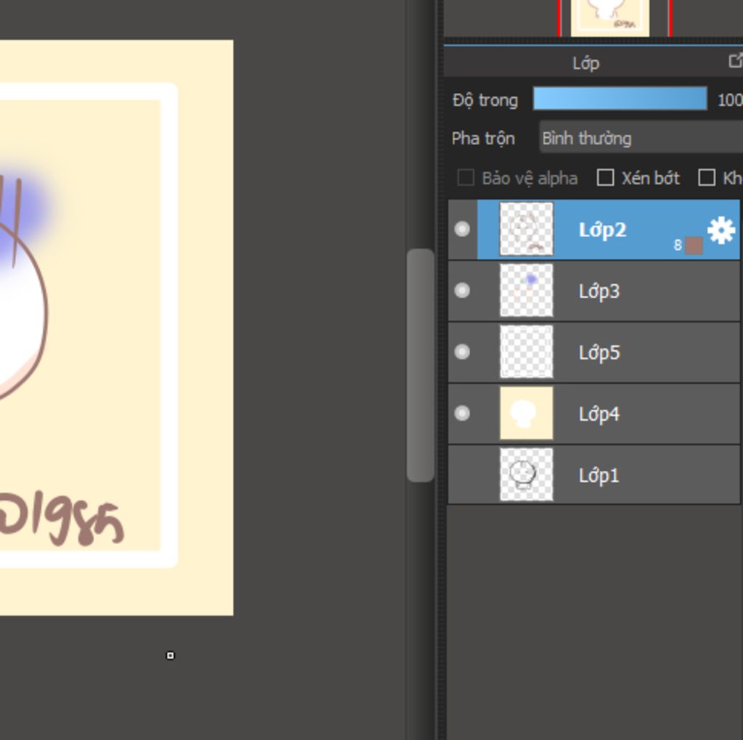Click the Lớp panel title
The width and height of the screenshot is (743, 740).
(x=586, y=64)
